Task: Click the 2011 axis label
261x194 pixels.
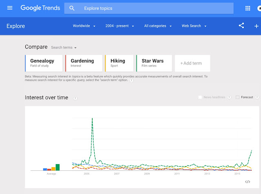Action: (177, 174)
